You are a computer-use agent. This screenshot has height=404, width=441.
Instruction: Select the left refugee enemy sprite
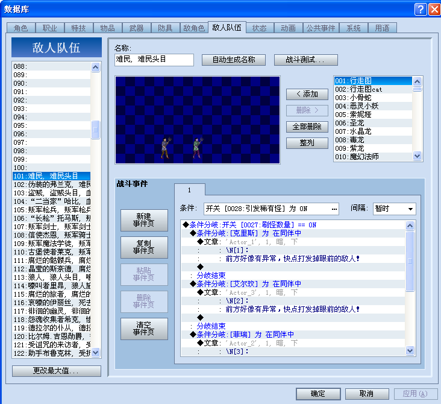pos(166,148)
